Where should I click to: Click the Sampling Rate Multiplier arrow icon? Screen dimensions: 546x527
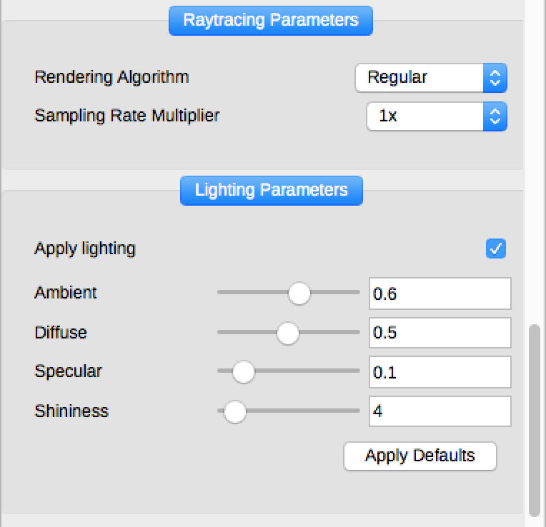pyautogui.click(x=495, y=116)
